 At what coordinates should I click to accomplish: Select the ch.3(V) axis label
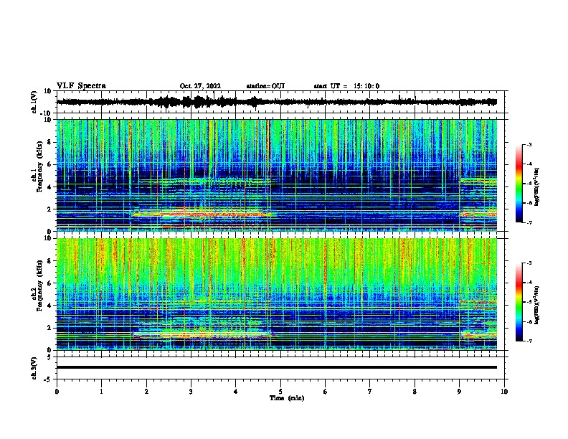[34, 368]
